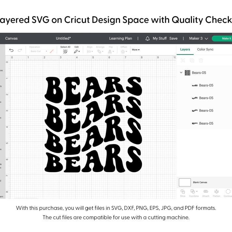Click the Save button
This screenshot has height=232, width=232.
tap(173, 38)
